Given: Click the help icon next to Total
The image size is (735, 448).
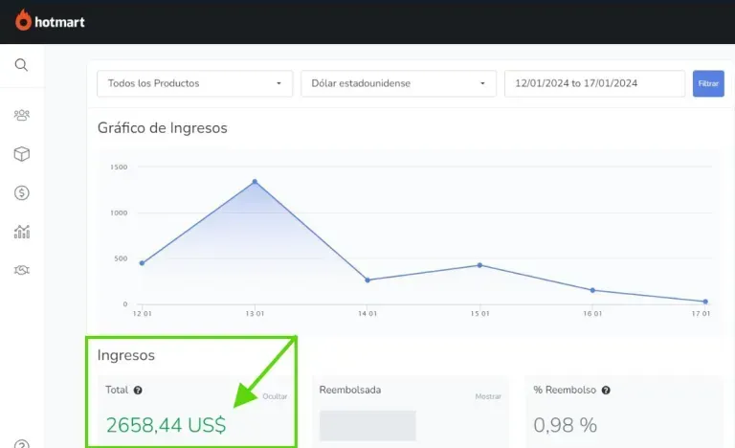Looking at the screenshot, I should pyautogui.click(x=138, y=391).
